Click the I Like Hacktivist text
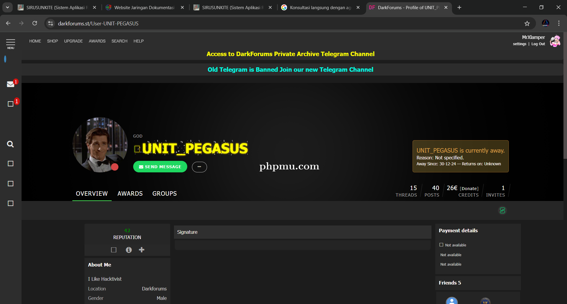 (x=105, y=279)
